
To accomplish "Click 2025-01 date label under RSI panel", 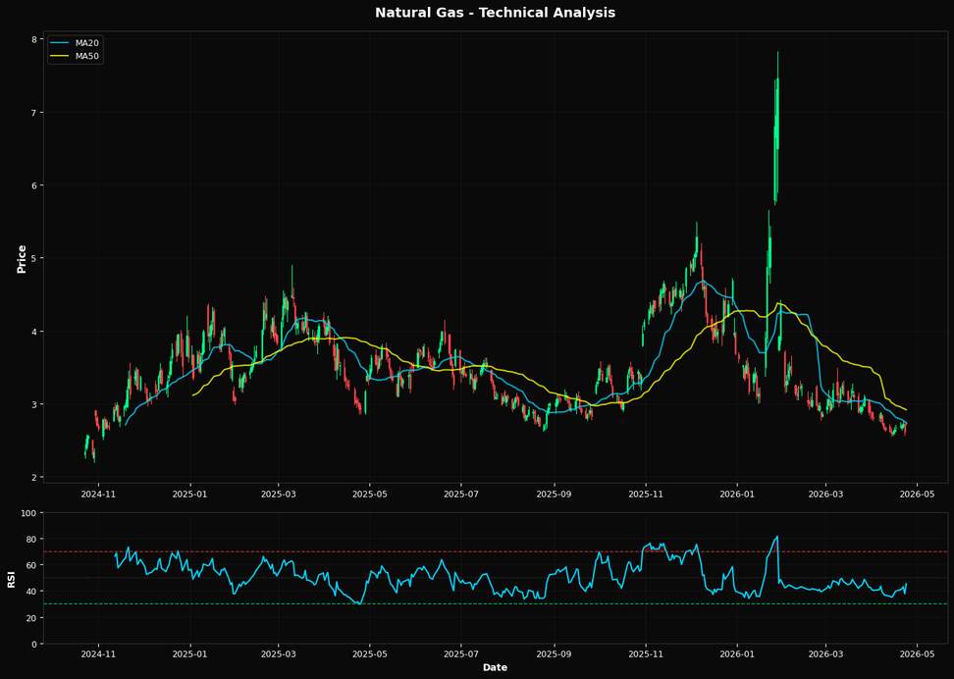I will click(190, 654).
